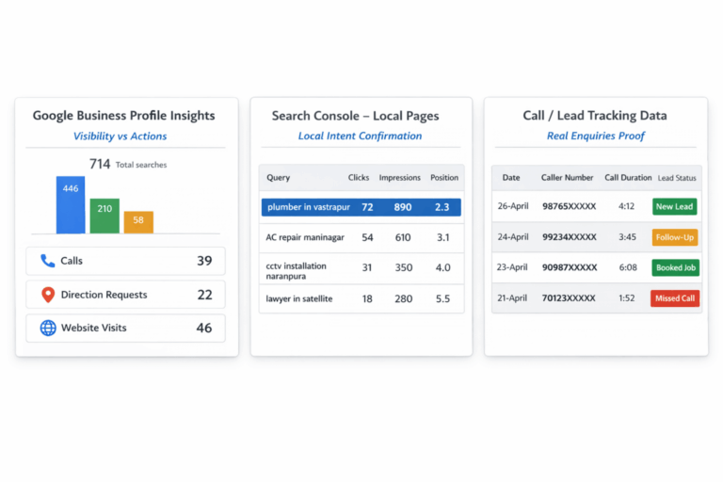The width and height of the screenshot is (723, 482).
Task: Click the 'Visibility vs Actions' subtitle
Action: tap(120, 137)
